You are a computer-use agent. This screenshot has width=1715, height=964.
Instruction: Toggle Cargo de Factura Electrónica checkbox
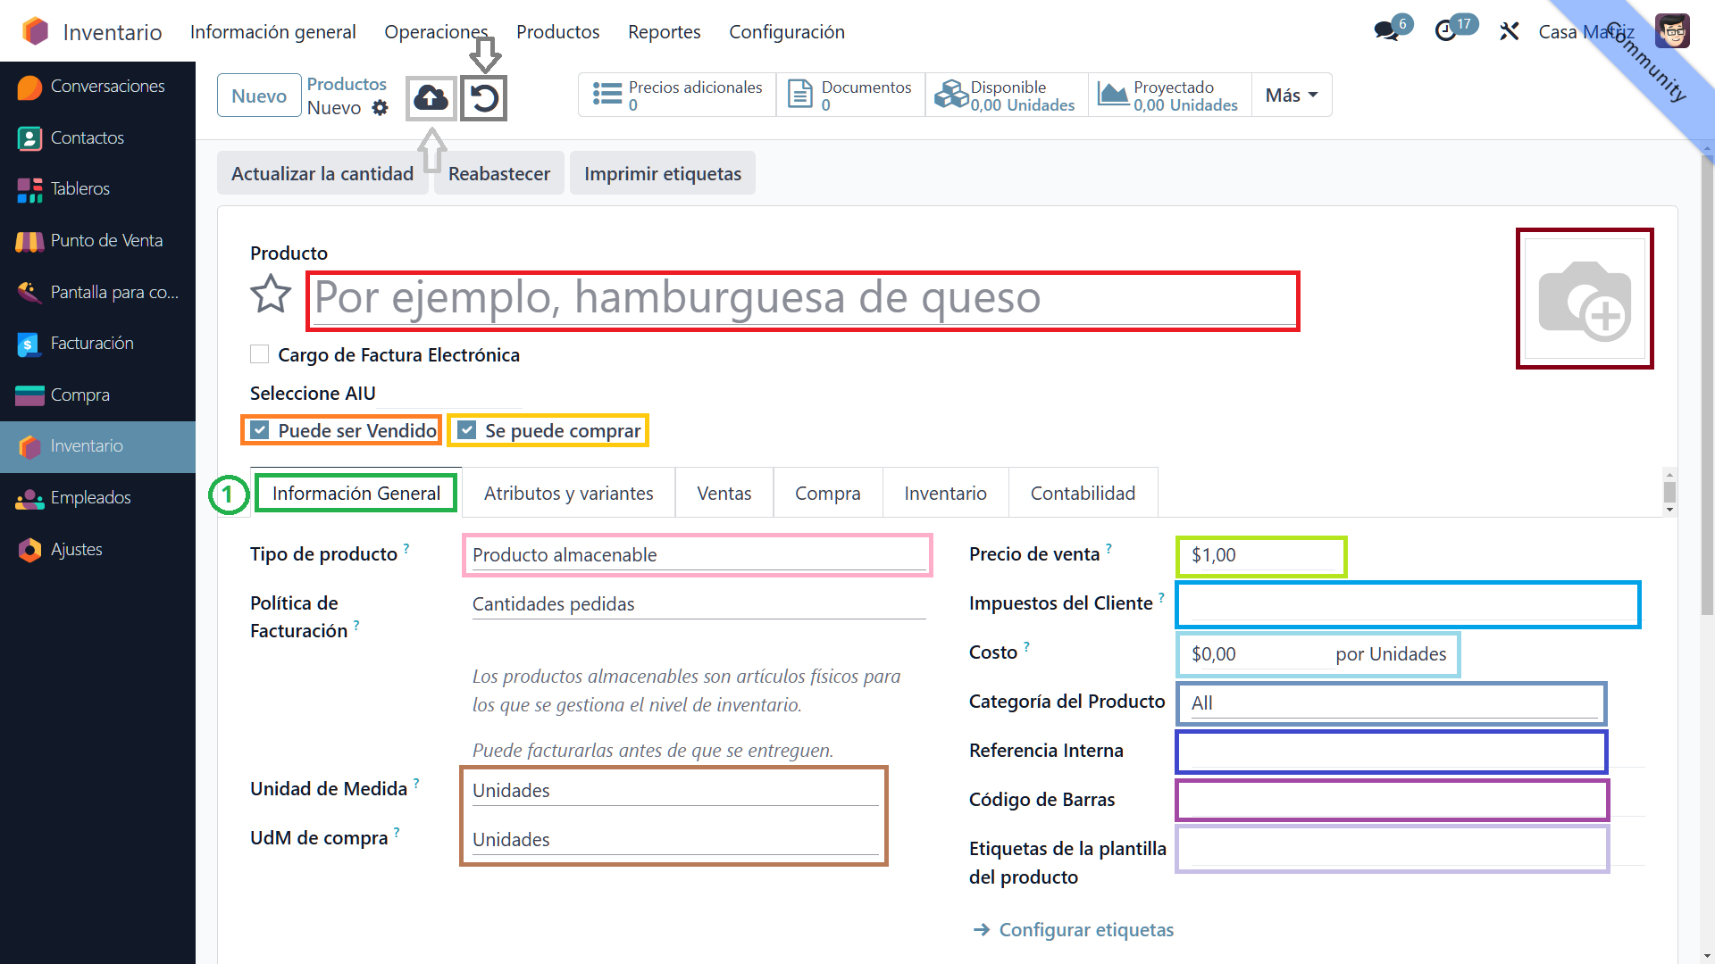(x=260, y=354)
